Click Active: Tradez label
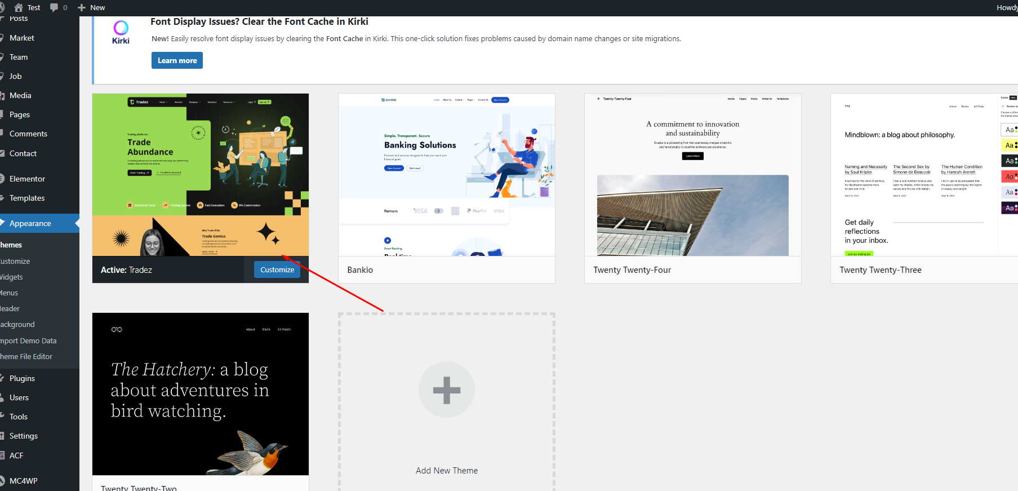 [126, 270]
